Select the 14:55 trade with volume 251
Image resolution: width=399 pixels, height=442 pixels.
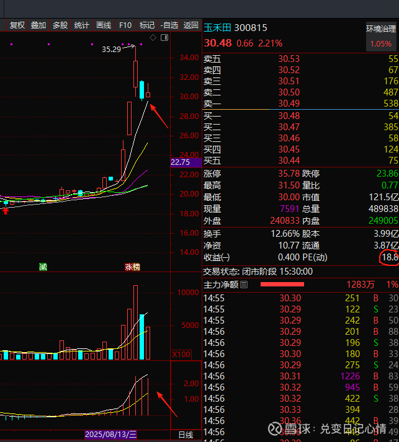tap(300, 298)
